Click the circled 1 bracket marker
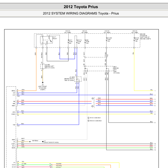The width and height of the screenshot is (168, 168). [x=92, y=106]
